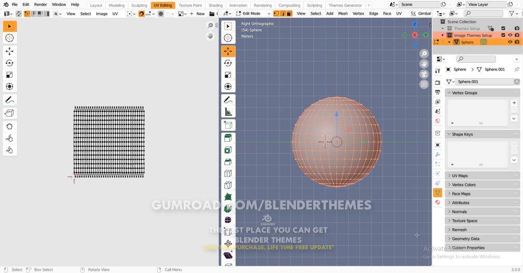The image size is (523, 273).
Task: Toggle exclude checkbox for Themes Setup collection
Action: tap(503, 28)
